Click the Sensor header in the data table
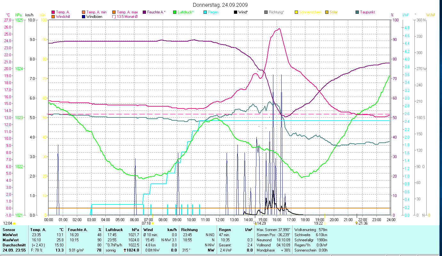 (x=8, y=230)
